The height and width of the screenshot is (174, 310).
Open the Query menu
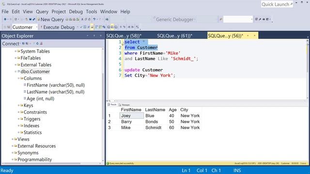point(42,12)
